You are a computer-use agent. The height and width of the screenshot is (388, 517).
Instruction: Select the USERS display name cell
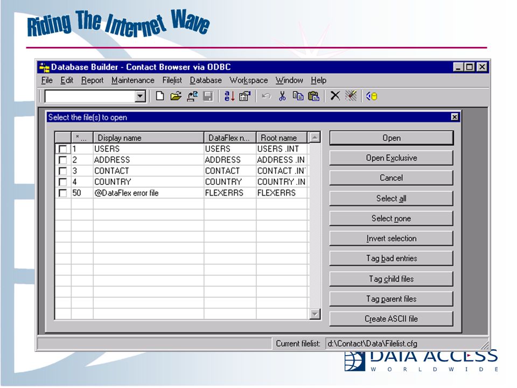tap(149, 149)
